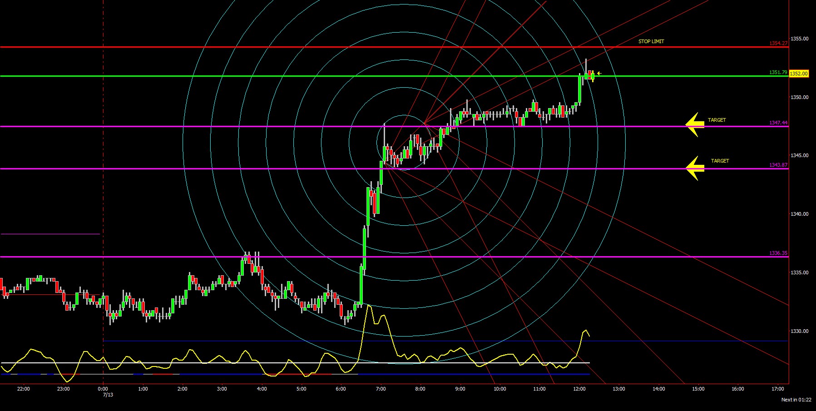Screen dimensions: 816x411
Task: Select the current price tag 1352.00
Action: [799, 74]
